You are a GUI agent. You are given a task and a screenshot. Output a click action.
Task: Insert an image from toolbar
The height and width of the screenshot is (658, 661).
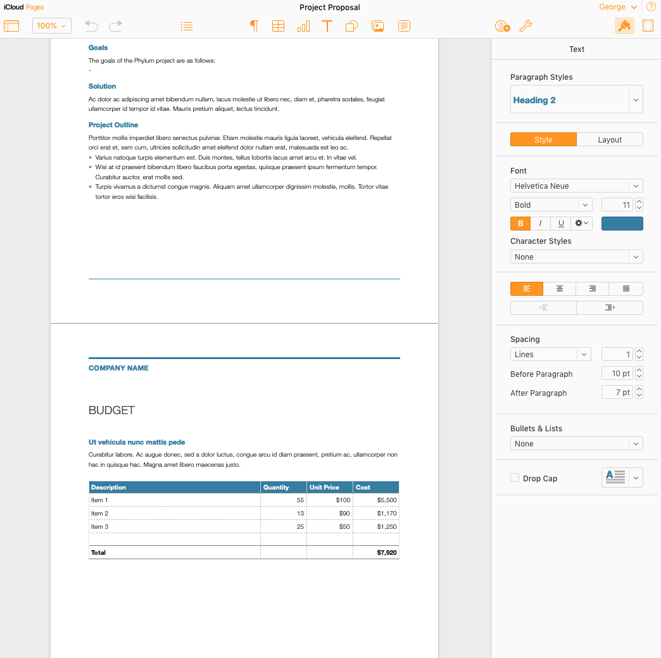pos(378,26)
